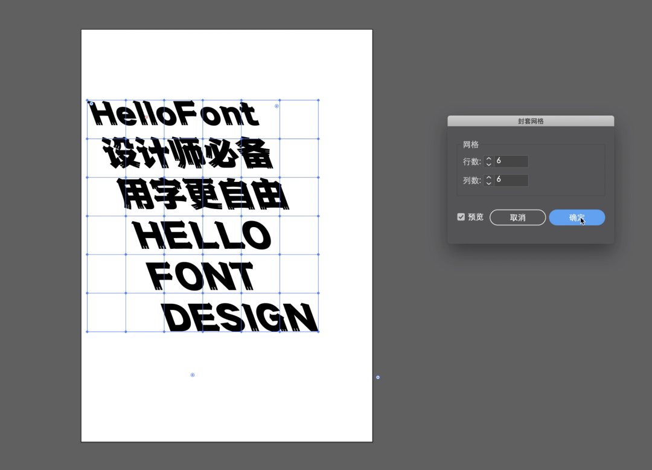Increase 列数 columns with stepper up arrow
This screenshot has width=652, height=470.
tap(488, 177)
